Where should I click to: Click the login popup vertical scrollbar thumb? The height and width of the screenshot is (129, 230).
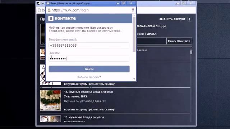(x=134, y=34)
